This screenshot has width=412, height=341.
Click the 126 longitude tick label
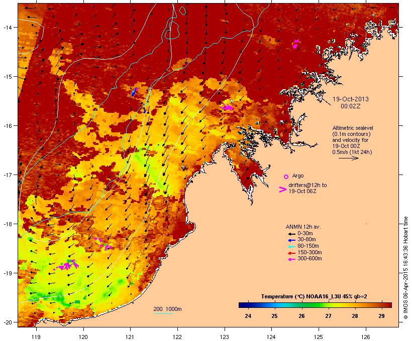(365, 337)
